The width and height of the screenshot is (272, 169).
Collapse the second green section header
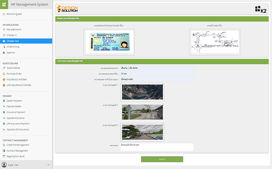pos(265,61)
